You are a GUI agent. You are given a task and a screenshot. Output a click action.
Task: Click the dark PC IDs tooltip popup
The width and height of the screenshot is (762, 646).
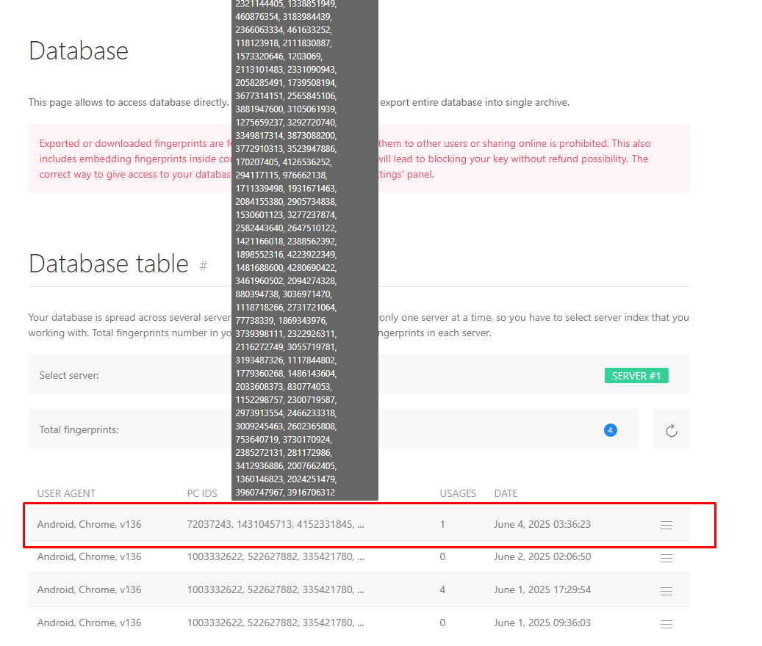(x=304, y=250)
